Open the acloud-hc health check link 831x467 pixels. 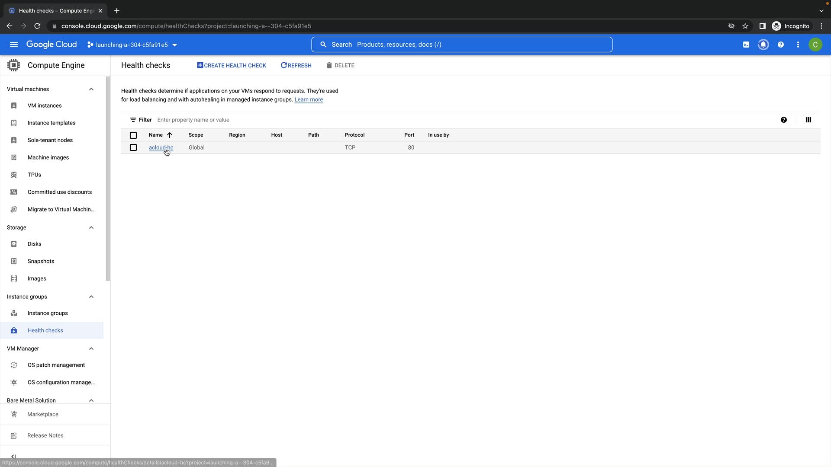(161, 147)
